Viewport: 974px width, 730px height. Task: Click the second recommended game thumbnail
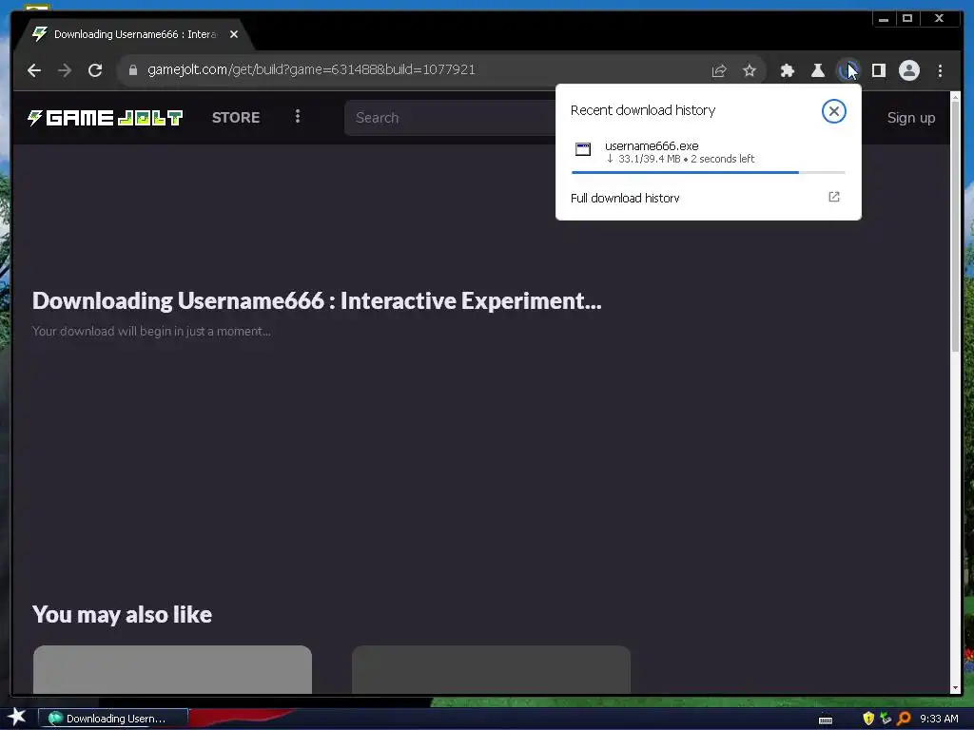491,670
